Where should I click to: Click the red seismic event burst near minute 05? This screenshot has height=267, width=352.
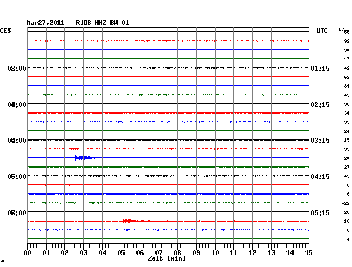[x=130, y=221]
